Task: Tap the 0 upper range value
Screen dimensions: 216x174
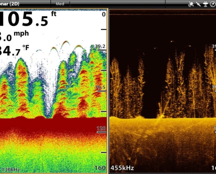Action: pos(104,14)
